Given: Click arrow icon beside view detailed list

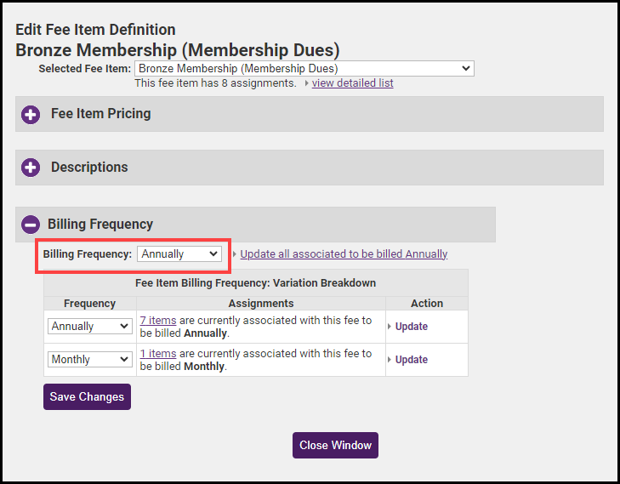Looking at the screenshot, I should click(306, 83).
